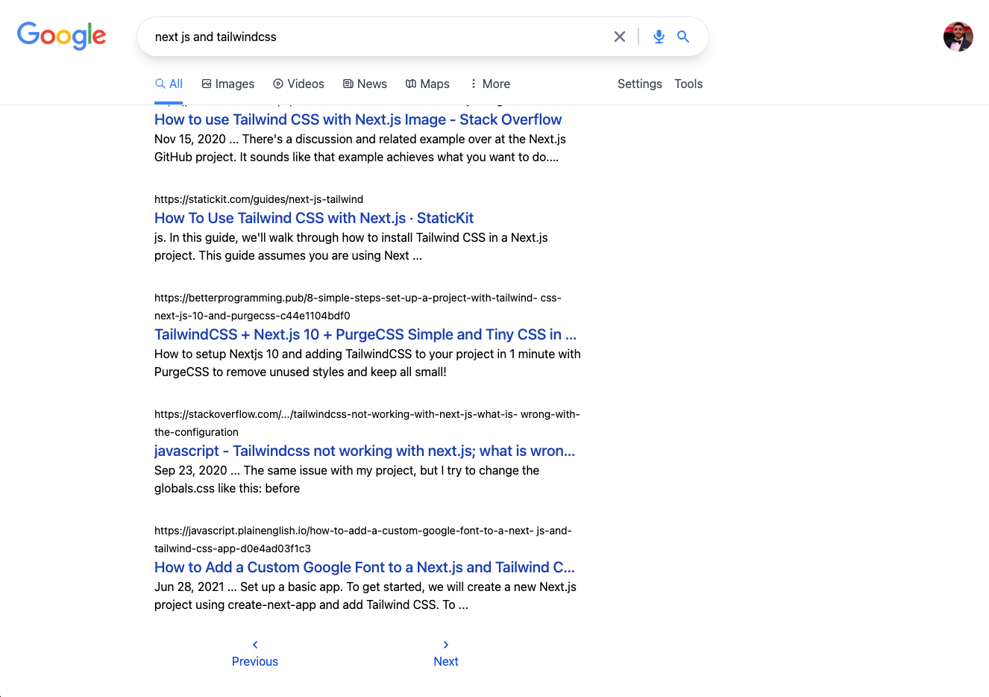
Task: Expand the More search categories menu
Action: tap(490, 84)
